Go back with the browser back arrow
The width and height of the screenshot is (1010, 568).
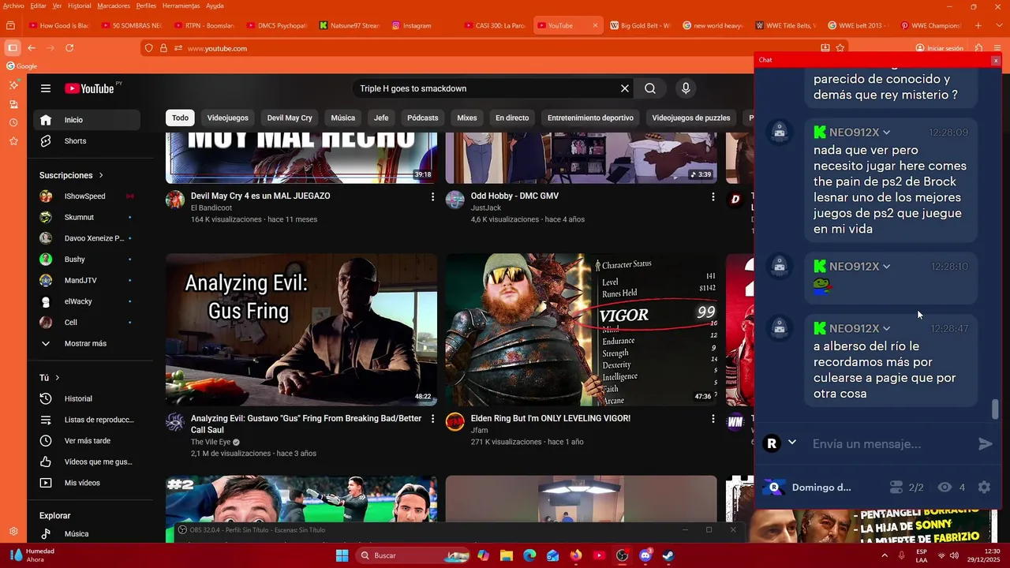32,48
